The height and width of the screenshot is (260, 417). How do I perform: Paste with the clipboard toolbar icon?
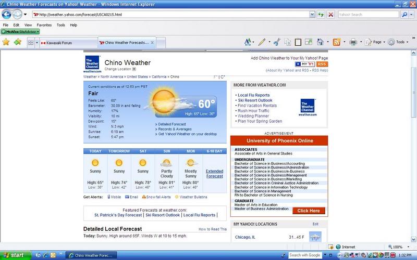click(298, 42)
